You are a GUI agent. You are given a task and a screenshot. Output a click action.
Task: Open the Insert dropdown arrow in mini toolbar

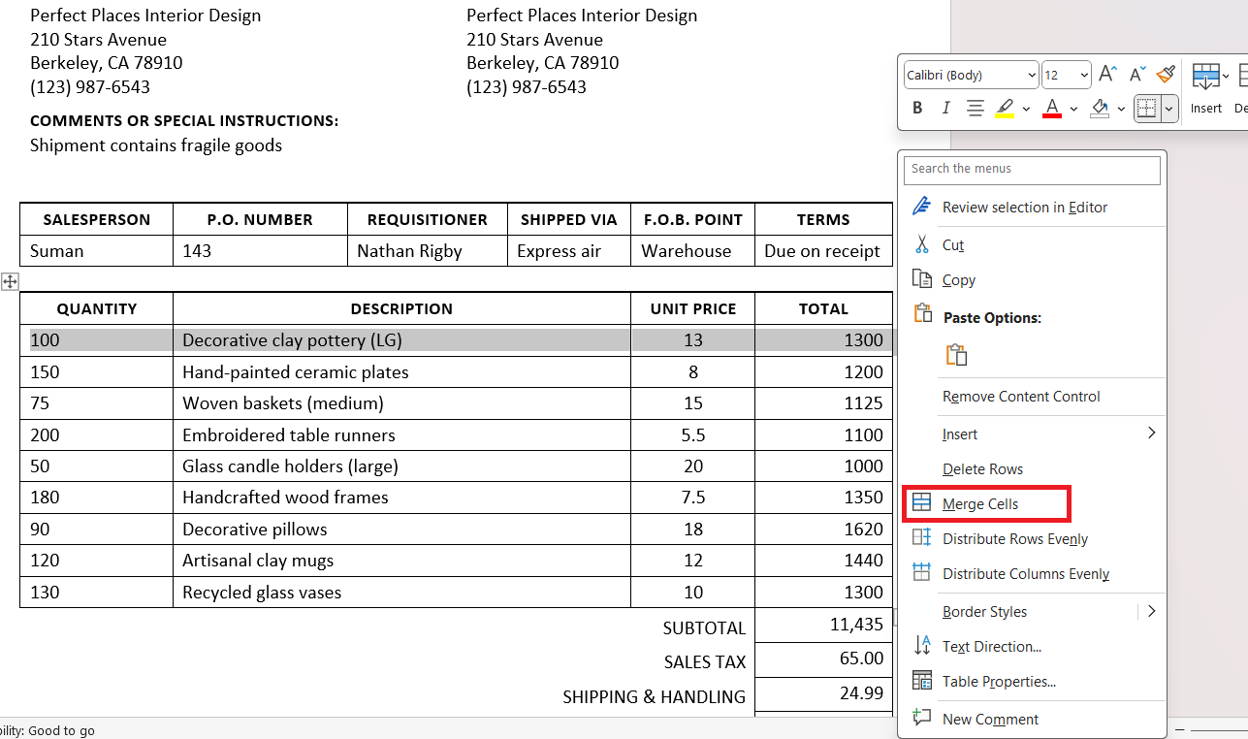(x=1226, y=76)
